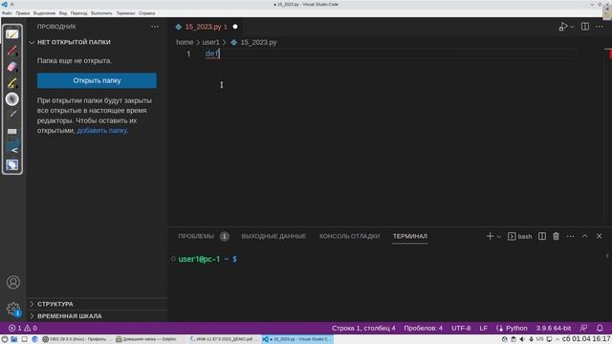
Task: Click line 1 code text def in editor
Action: tap(212, 54)
